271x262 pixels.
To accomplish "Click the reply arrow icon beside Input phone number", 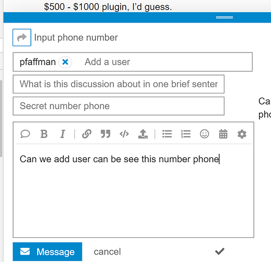I will click(22, 37).
